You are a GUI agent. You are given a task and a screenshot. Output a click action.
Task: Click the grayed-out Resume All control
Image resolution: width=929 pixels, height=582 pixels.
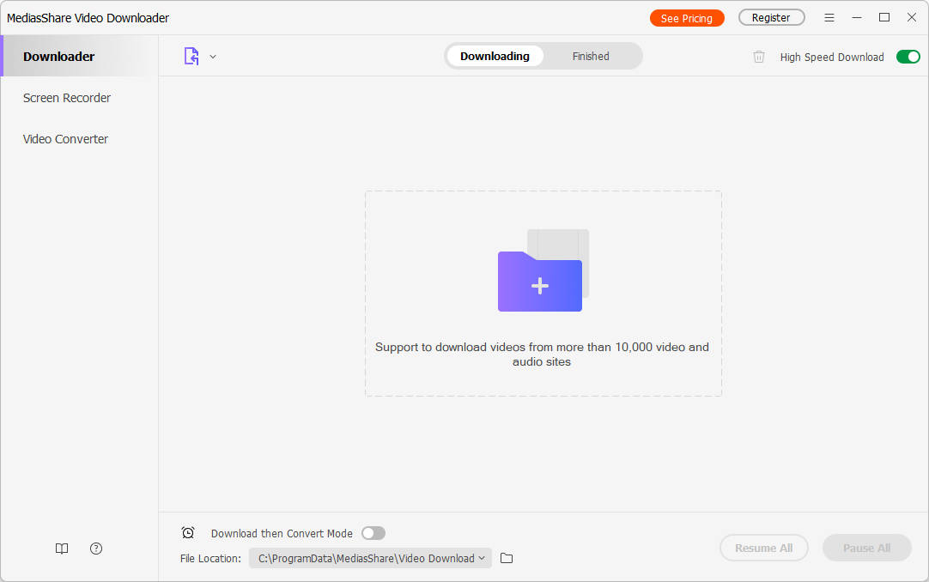click(763, 548)
